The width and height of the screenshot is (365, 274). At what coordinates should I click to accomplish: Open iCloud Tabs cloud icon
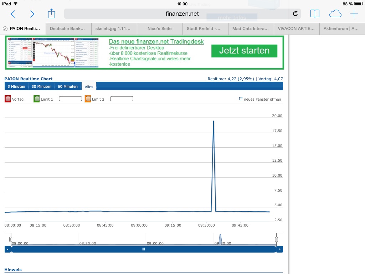click(x=335, y=14)
